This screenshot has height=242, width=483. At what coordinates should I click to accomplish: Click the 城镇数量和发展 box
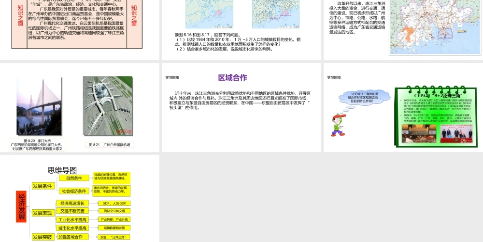[x=114, y=228]
